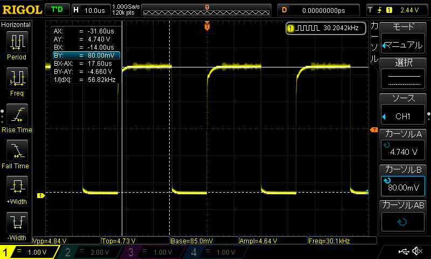Click the 1/|dX| = 56.82kHz reading
The image size is (431, 259).
pos(85,80)
